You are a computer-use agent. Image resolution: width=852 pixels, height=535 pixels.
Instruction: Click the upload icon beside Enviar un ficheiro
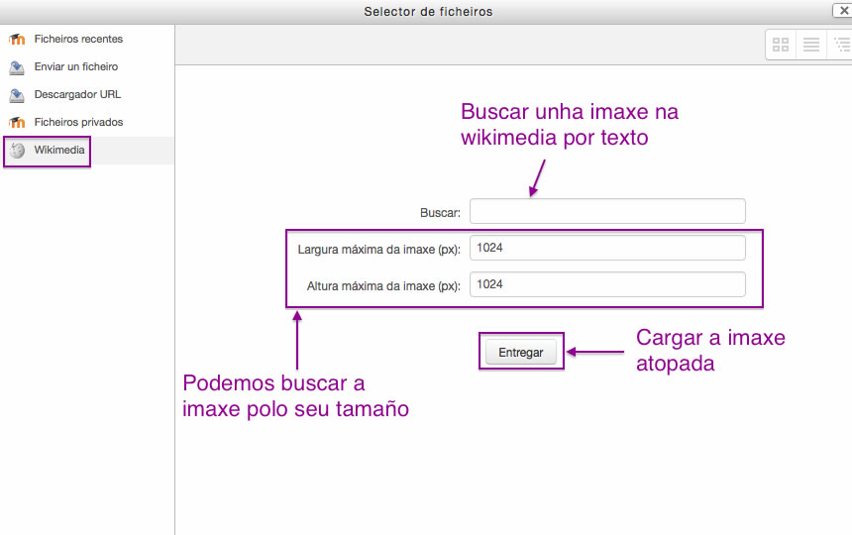(x=17, y=67)
